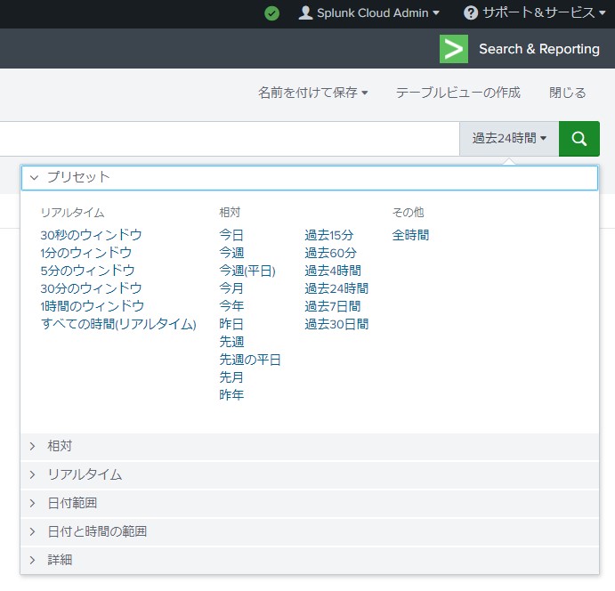The width and height of the screenshot is (615, 591).
Task: Click the question mark help icon
Action: (471, 13)
